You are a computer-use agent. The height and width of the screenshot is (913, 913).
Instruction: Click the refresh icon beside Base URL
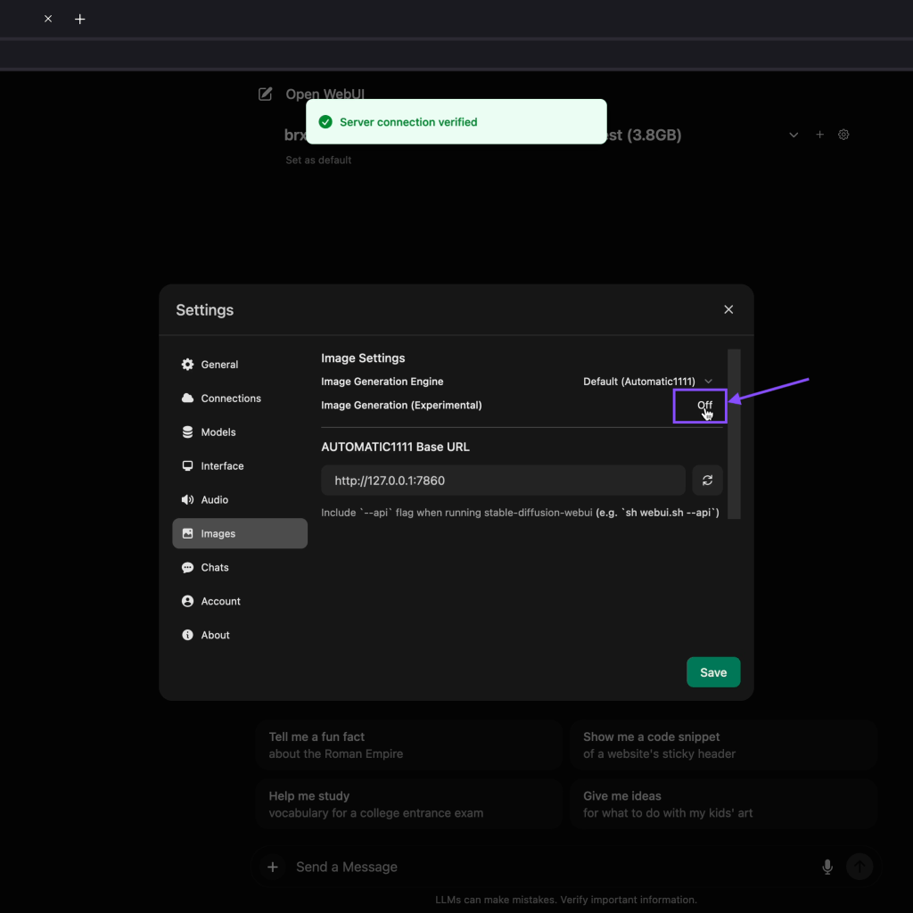(707, 481)
